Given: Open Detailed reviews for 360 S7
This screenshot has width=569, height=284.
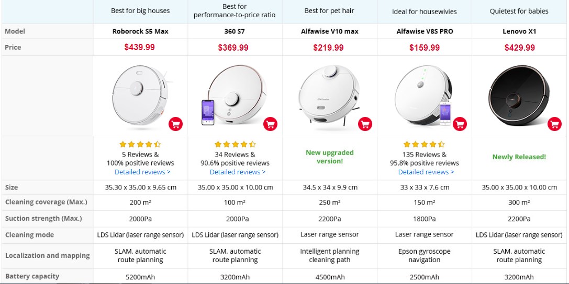Looking at the screenshot, I should pyautogui.click(x=237, y=172).
